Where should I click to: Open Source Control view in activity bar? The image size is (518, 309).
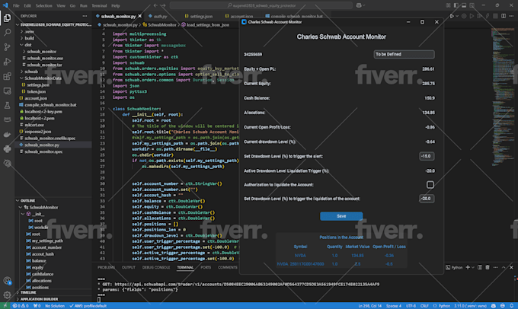pyautogui.click(x=7, y=47)
